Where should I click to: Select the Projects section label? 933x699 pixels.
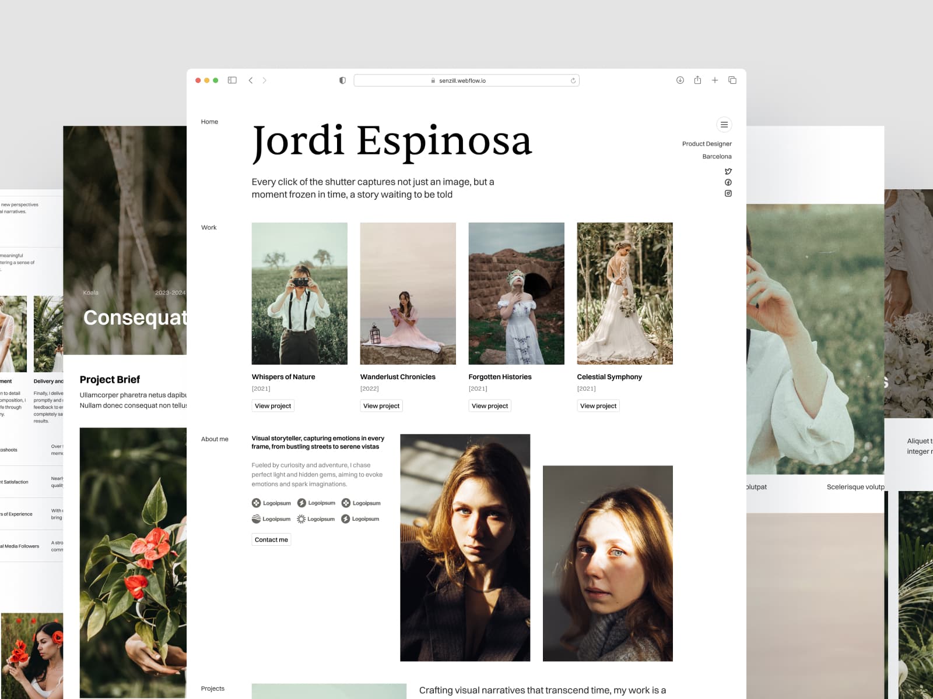click(213, 689)
